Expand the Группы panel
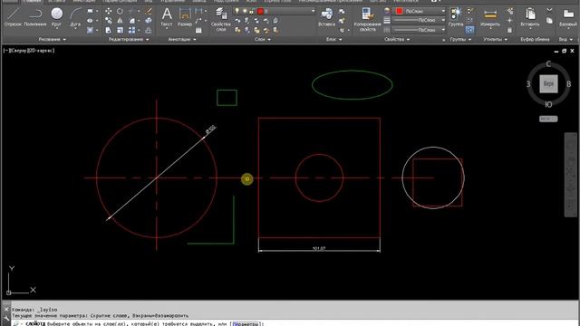Image resolution: width=580 pixels, height=326 pixels. tap(460, 39)
